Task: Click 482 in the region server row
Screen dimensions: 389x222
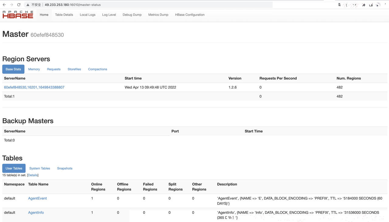Action: (340, 87)
